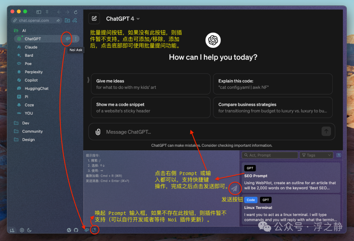The height and width of the screenshot is (241, 354).
Task: Click the sidebar collapse handle left of cards
Action: click(88, 80)
